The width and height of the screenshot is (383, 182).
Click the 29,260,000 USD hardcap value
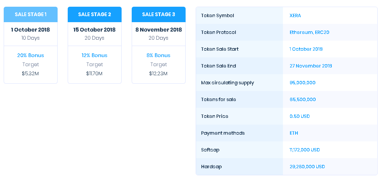(x=307, y=167)
